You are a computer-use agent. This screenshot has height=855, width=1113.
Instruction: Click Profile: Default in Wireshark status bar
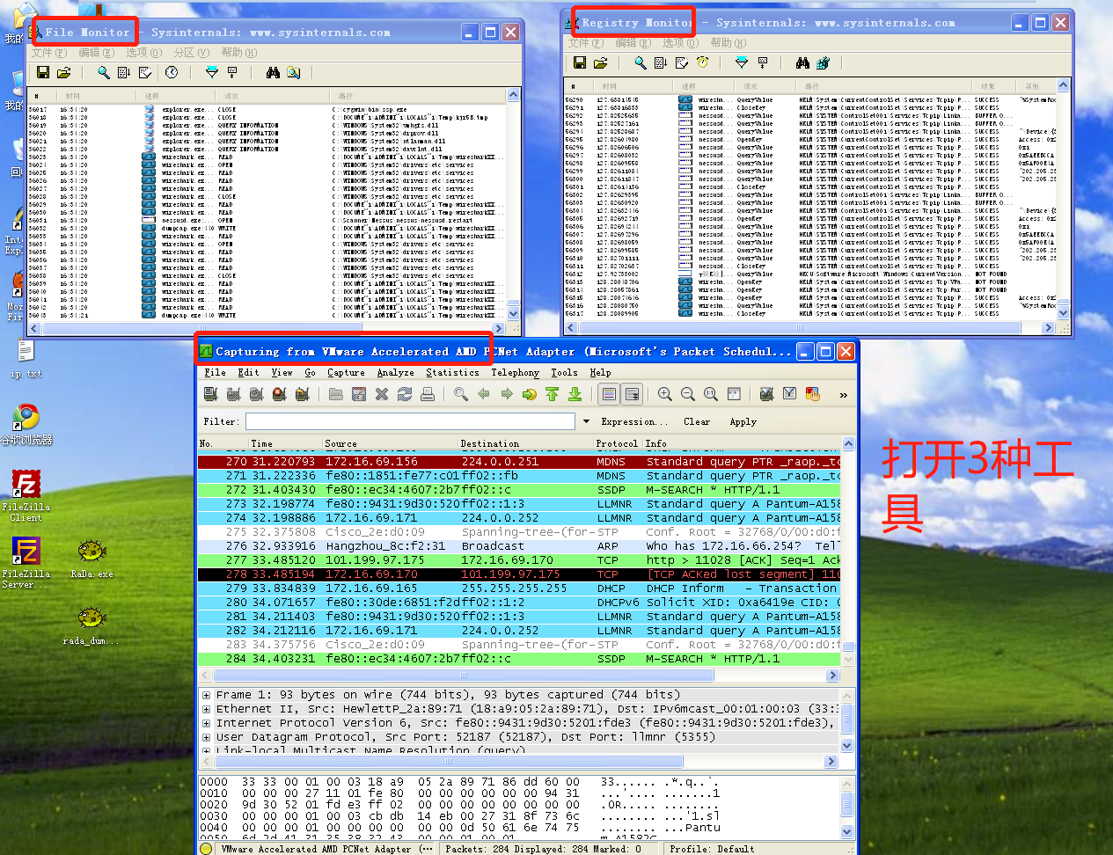coord(712,849)
